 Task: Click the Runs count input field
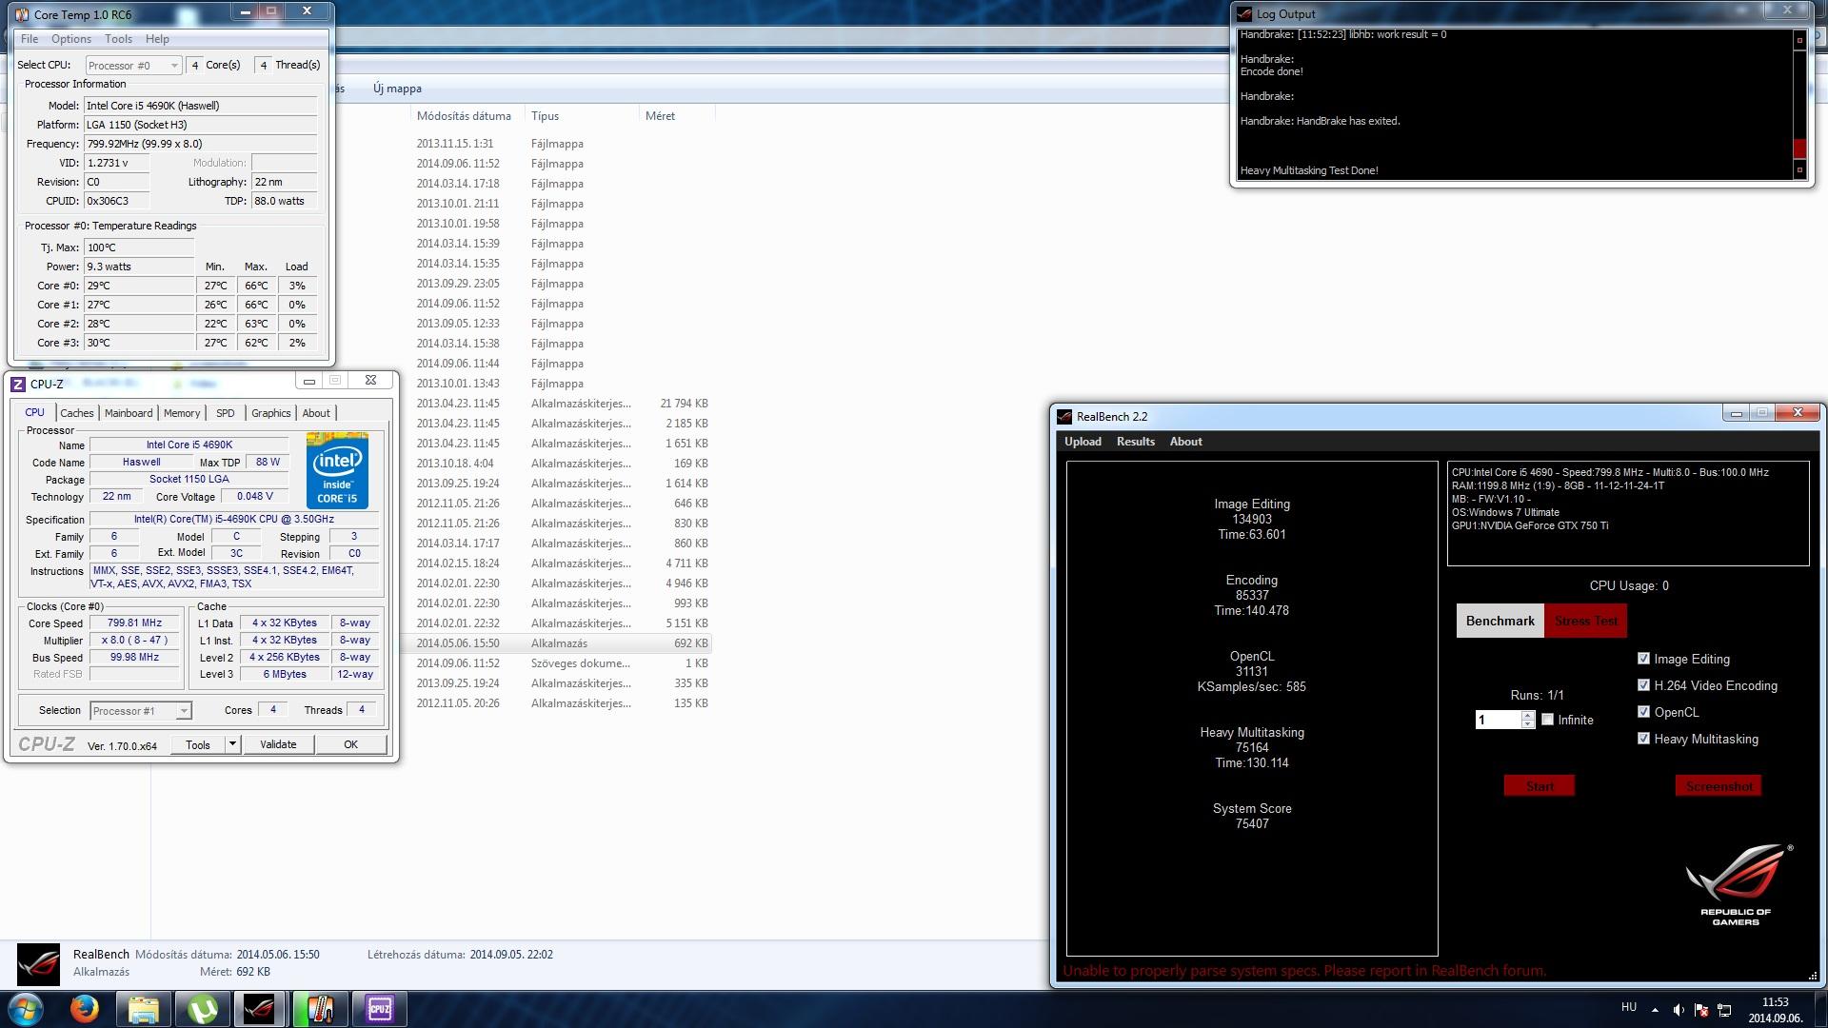click(x=1499, y=721)
